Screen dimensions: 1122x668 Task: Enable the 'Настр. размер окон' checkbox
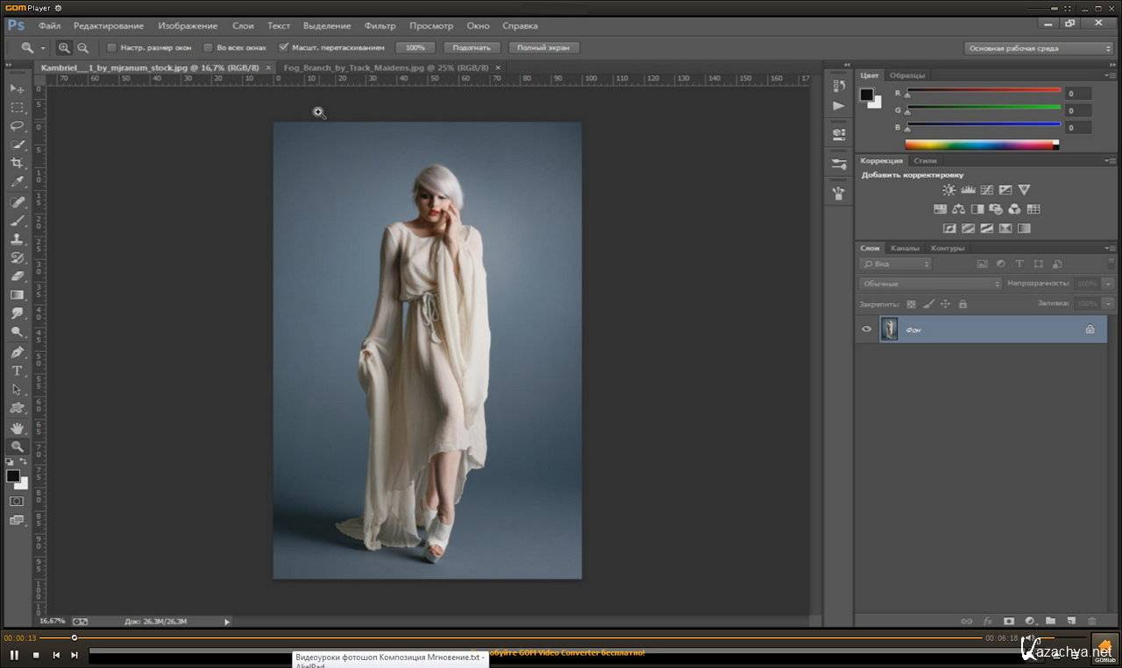tap(111, 48)
